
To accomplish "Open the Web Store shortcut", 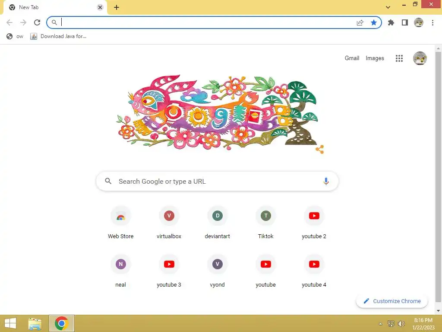I will coord(121,223).
